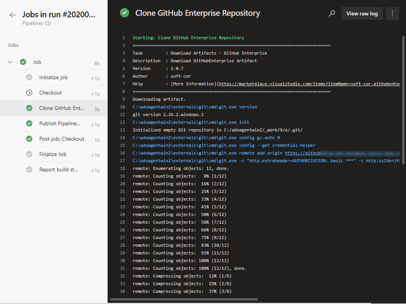Image resolution: width=406 pixels, height=304 pixels.
Task: Click 'Counting objects: 100% (12/12), done.' line
Action: [x=190, y=268]
